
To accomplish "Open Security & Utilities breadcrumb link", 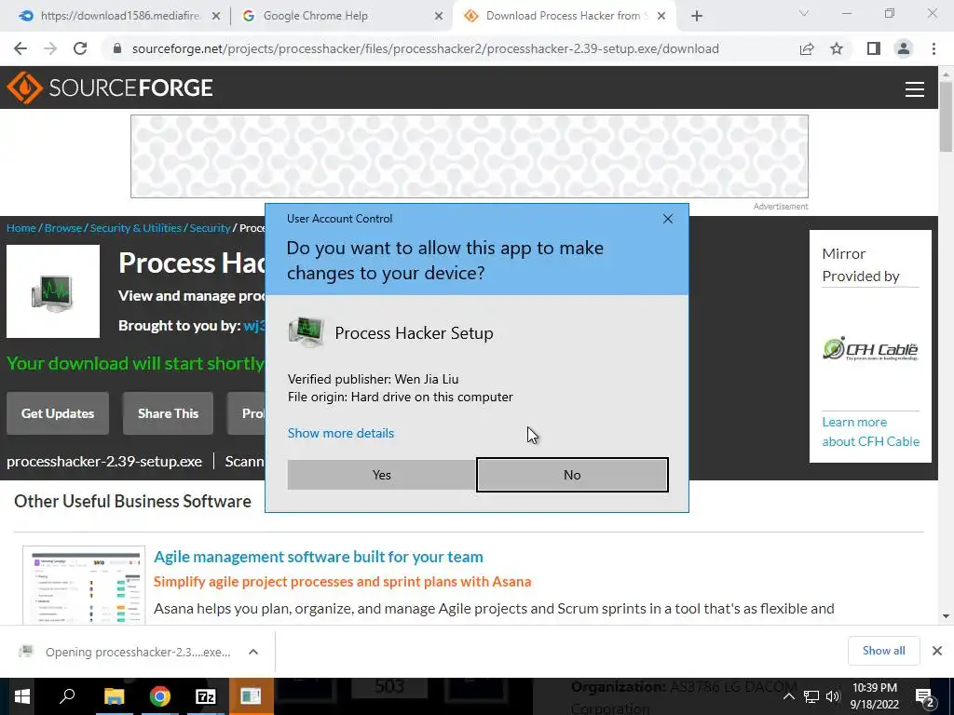I will click(136, 228).
